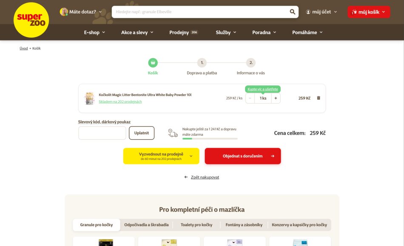Click the green basket step icon
The width and height of the screenshot is (404, 246).
tap(153, 62)
